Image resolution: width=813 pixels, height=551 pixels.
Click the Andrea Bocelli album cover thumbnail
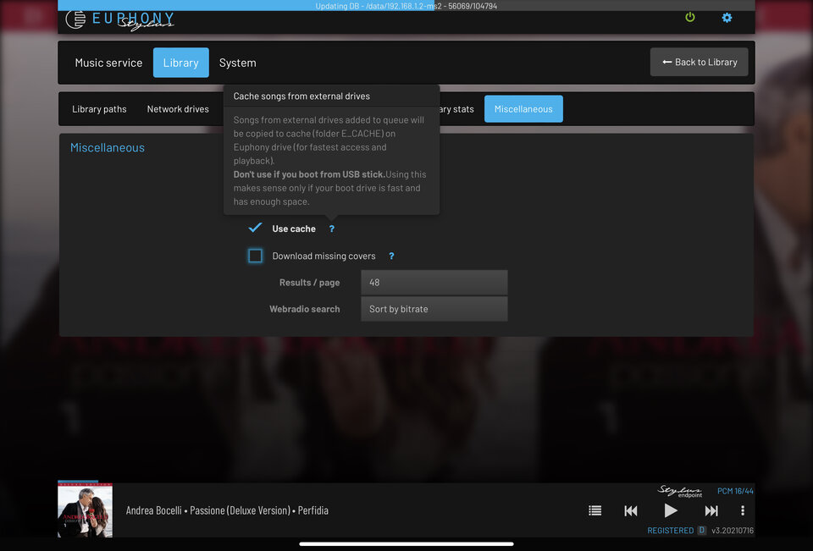pyautogui.click(x=85, y=510)
